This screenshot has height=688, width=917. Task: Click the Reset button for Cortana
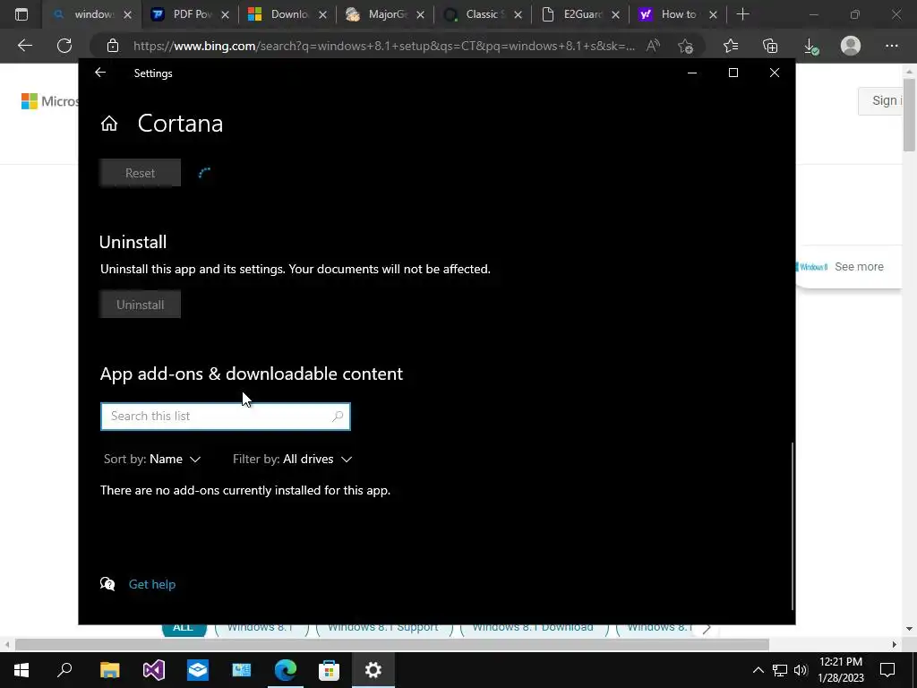140,173
